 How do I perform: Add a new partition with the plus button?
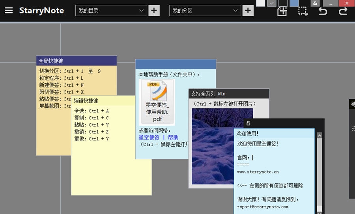coord(248,10)
